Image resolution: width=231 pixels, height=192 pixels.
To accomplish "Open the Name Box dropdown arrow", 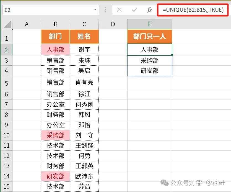I will point(95,10).
